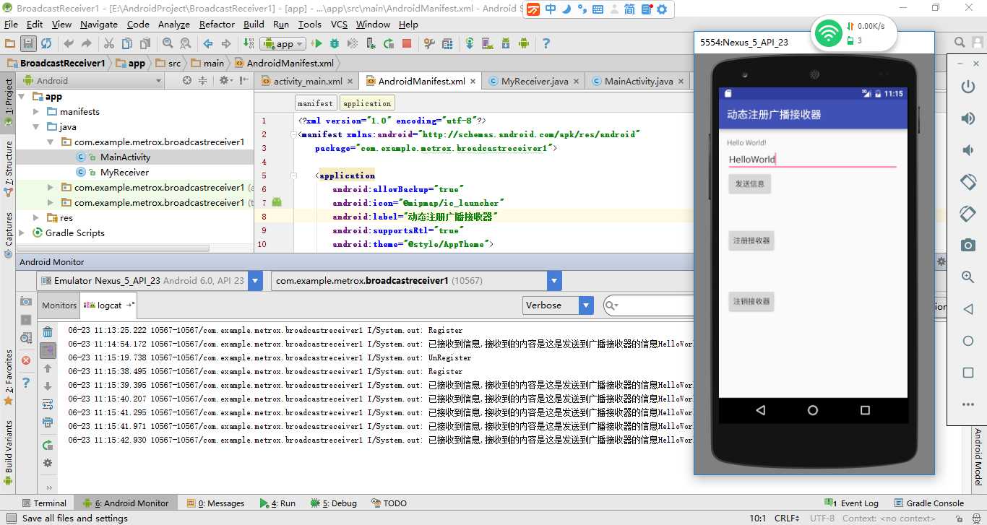Image resolution: width=987 pixels, height=525 pixels.
Task: Run the app with green play icon
Action: 316,43
